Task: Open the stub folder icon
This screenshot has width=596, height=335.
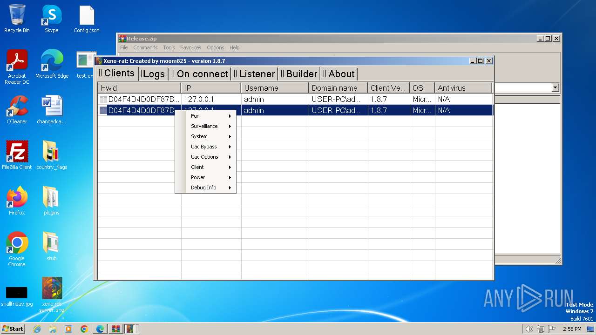Action: pos(52,247)
